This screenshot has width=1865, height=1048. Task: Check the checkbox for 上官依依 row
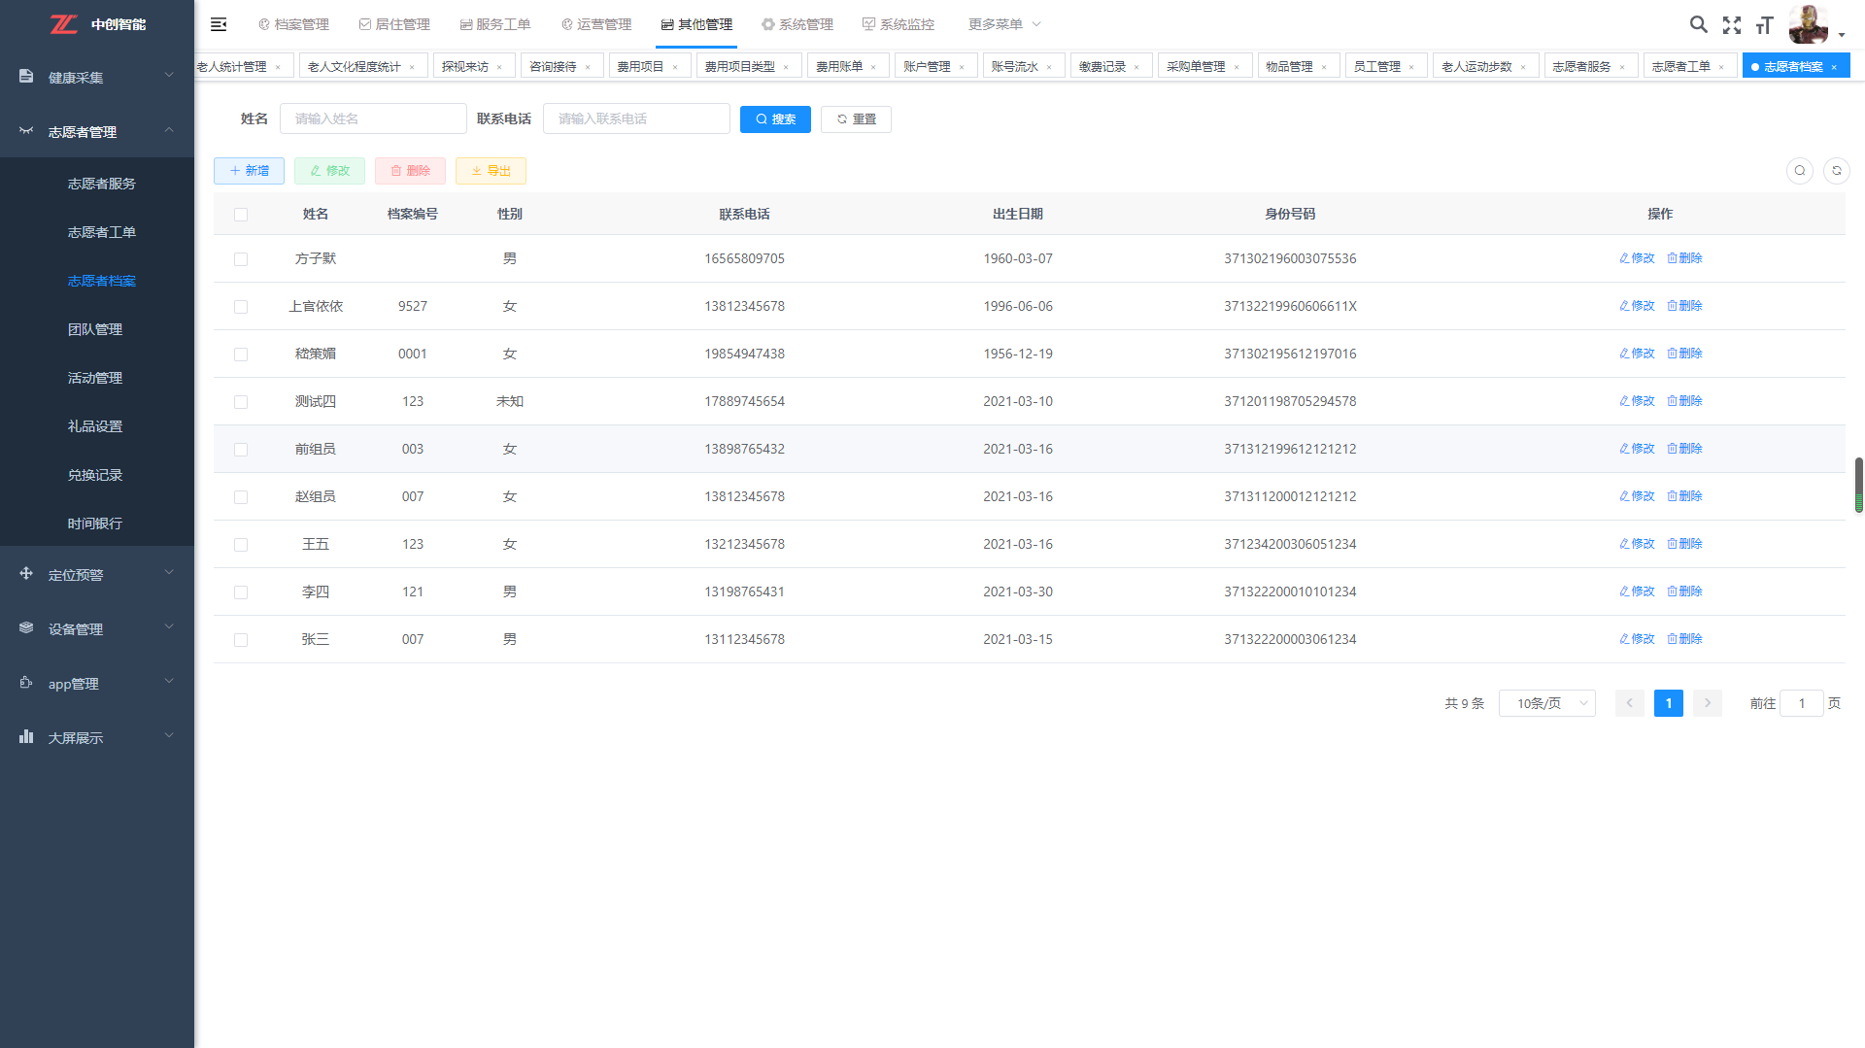(241, 307)
